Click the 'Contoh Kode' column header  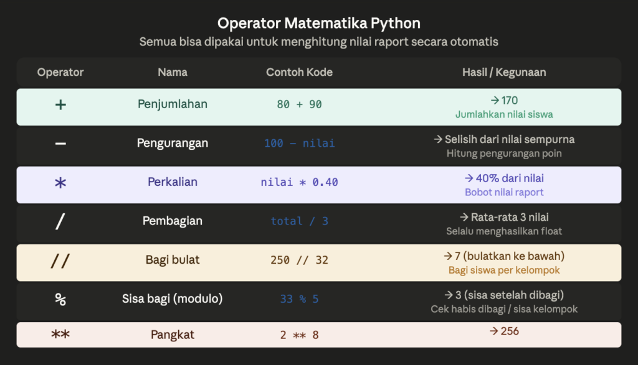coord(299,72)
